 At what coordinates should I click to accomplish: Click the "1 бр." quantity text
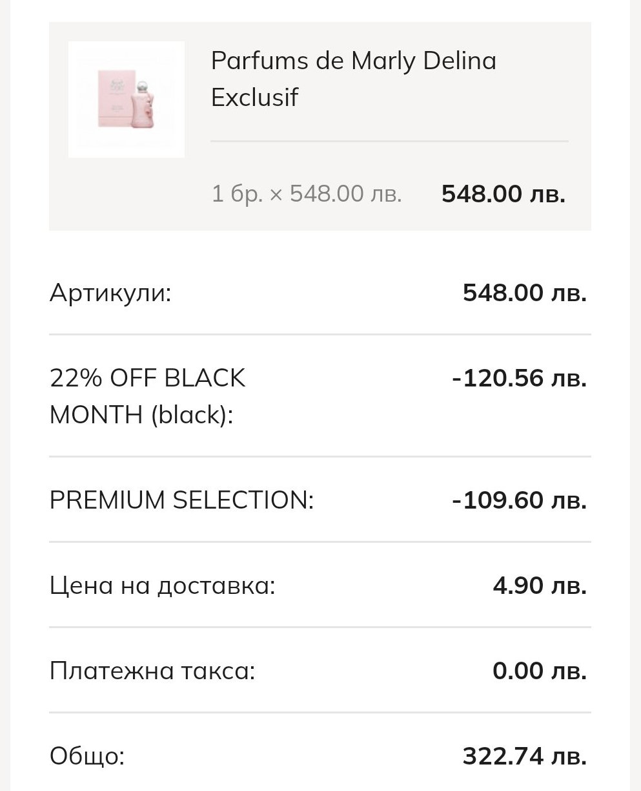236,193
